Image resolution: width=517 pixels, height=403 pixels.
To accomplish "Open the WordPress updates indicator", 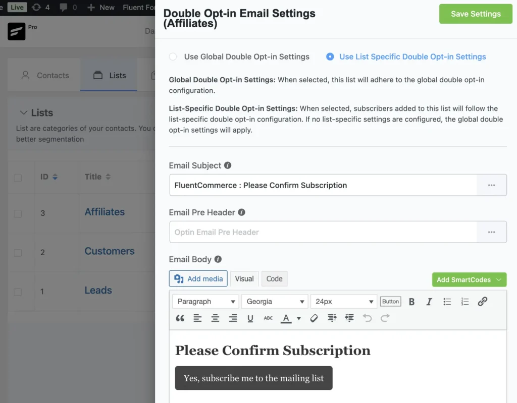I will tap(40, 7).
